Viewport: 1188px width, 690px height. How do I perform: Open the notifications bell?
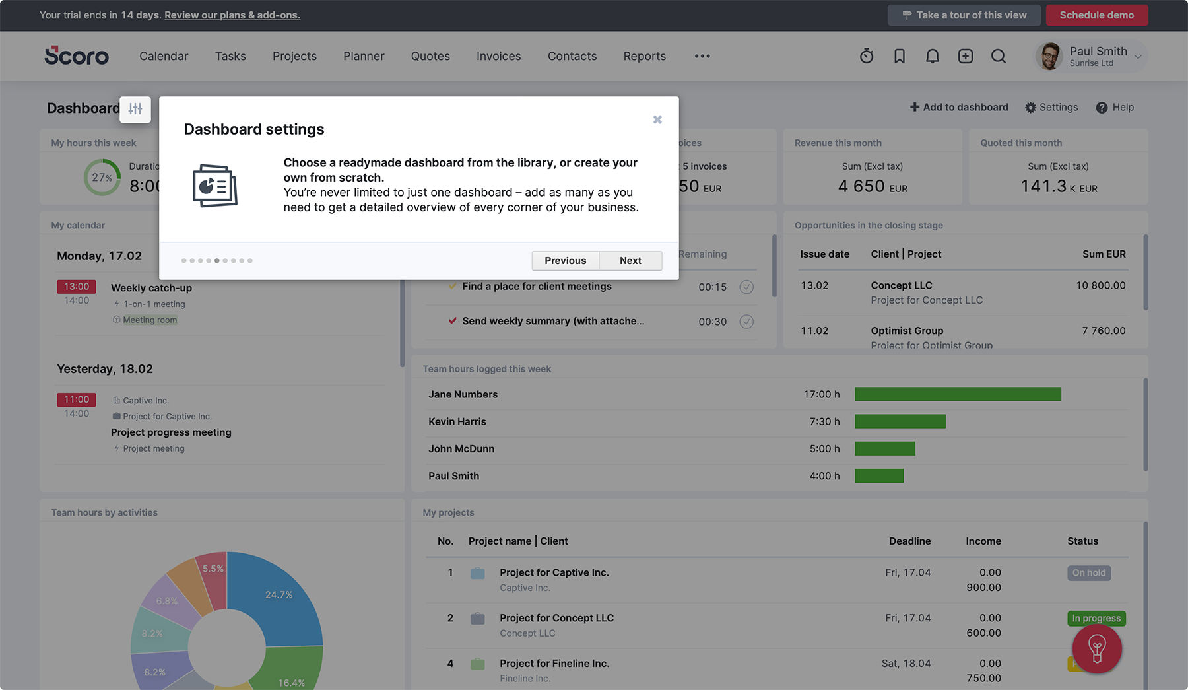(x=933, y=56)
